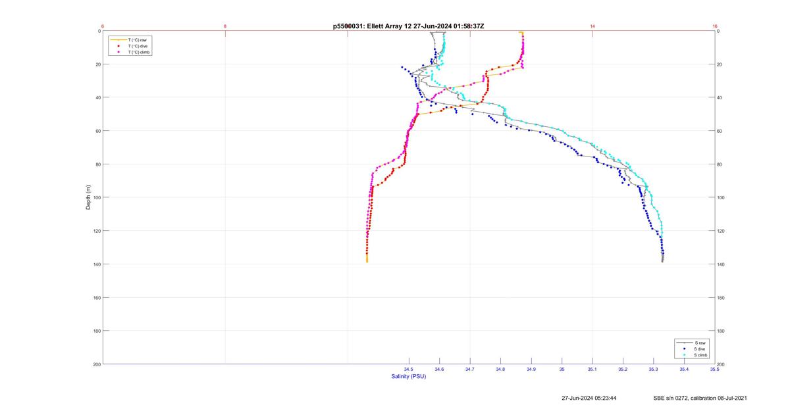Select the salinity tick label 34.8

pos(500,369)
